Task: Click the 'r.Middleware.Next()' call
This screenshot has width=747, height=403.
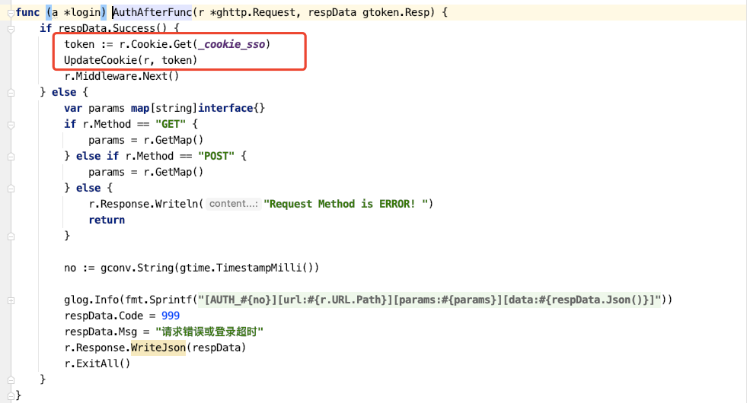Action: click(122, 76)
